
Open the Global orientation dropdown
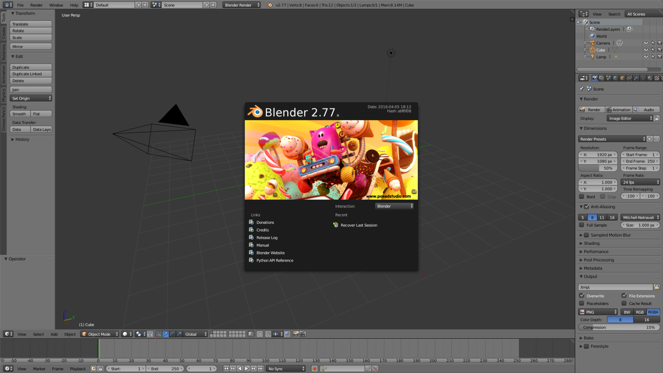195,334
